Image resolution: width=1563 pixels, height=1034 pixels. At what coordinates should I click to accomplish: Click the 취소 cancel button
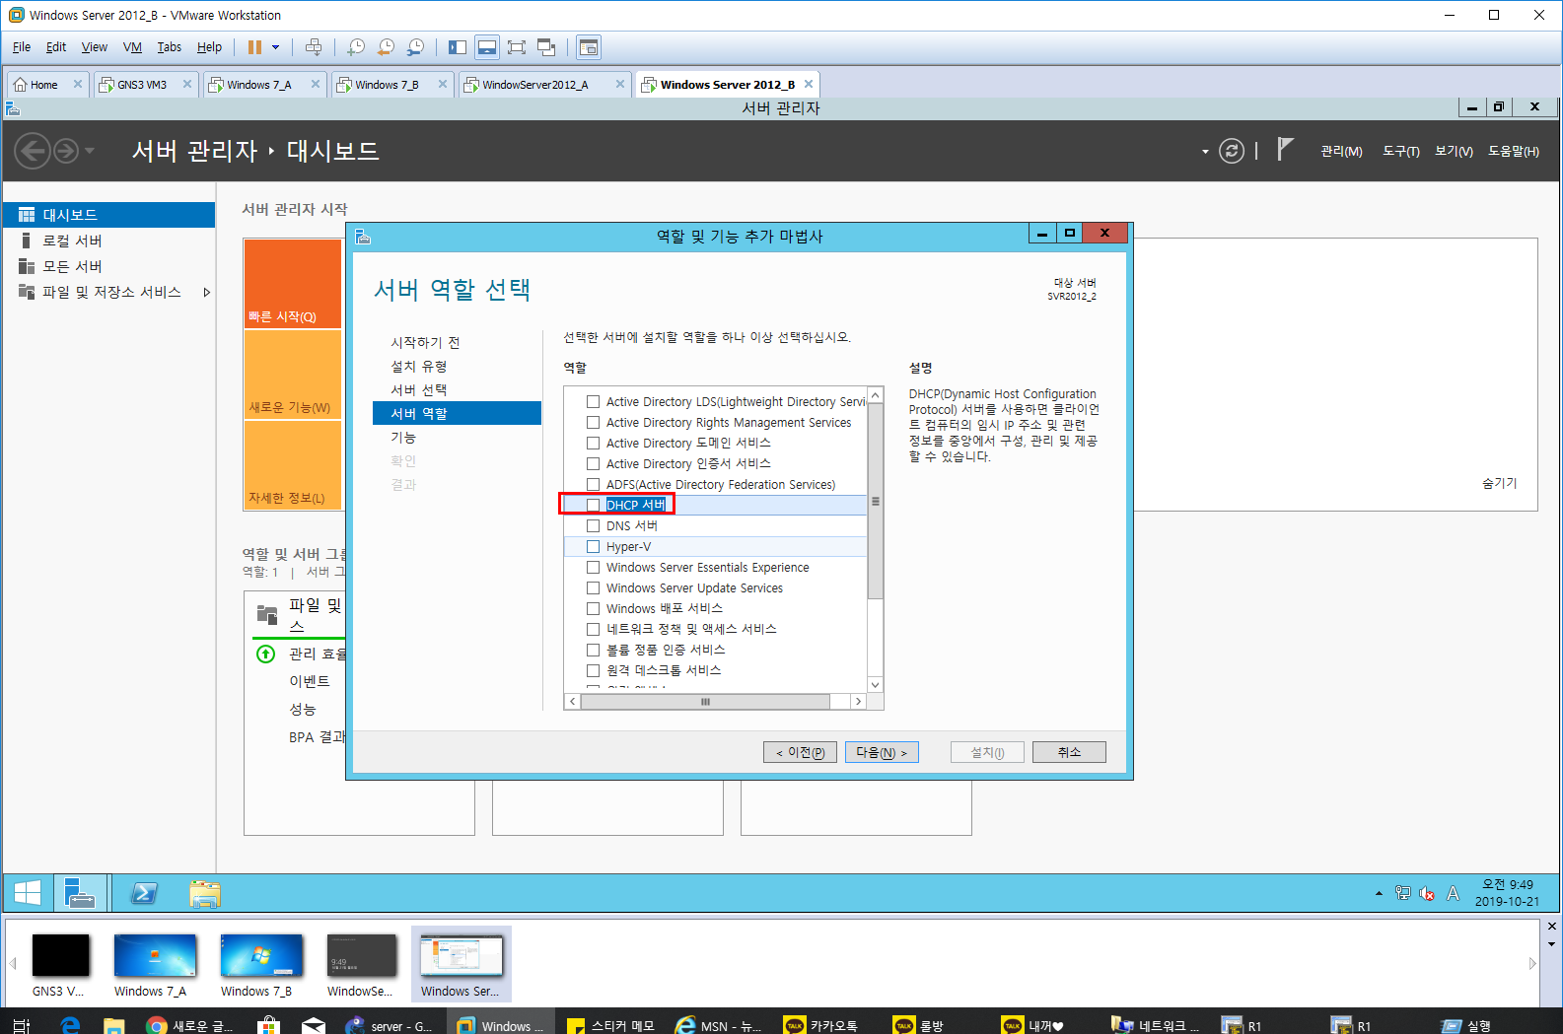tap(1069, 752)
